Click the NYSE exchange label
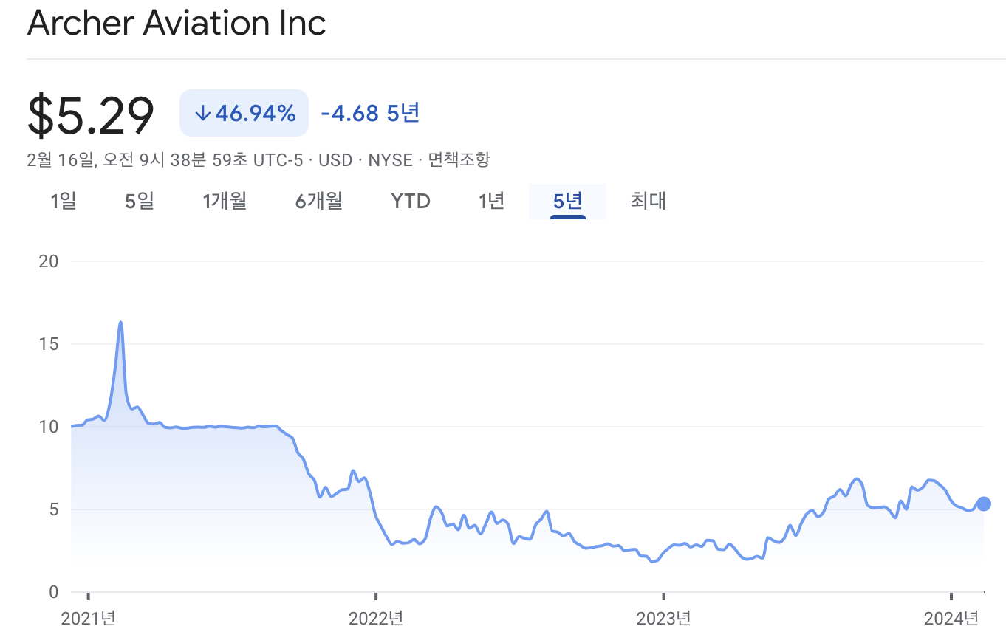The image size is (1006, 632). click(x=391, y=159)
